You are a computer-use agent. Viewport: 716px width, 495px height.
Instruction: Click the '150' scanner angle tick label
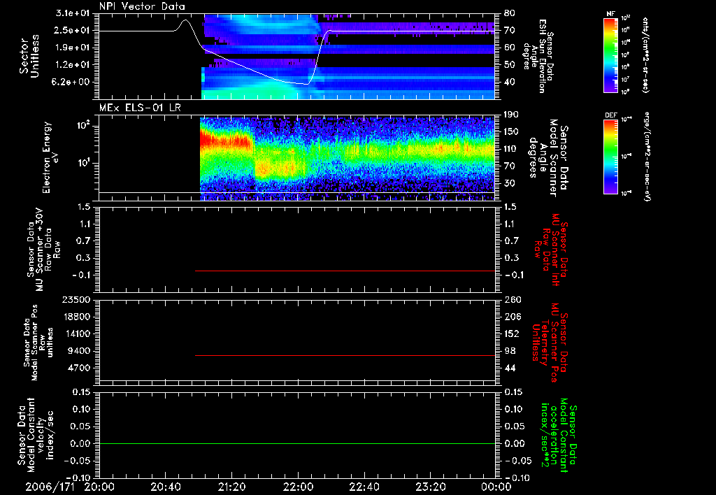click(x=513, y=132)
